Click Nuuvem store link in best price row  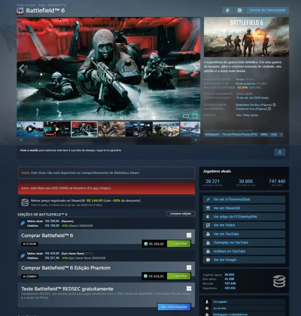(x=67, y=221)
